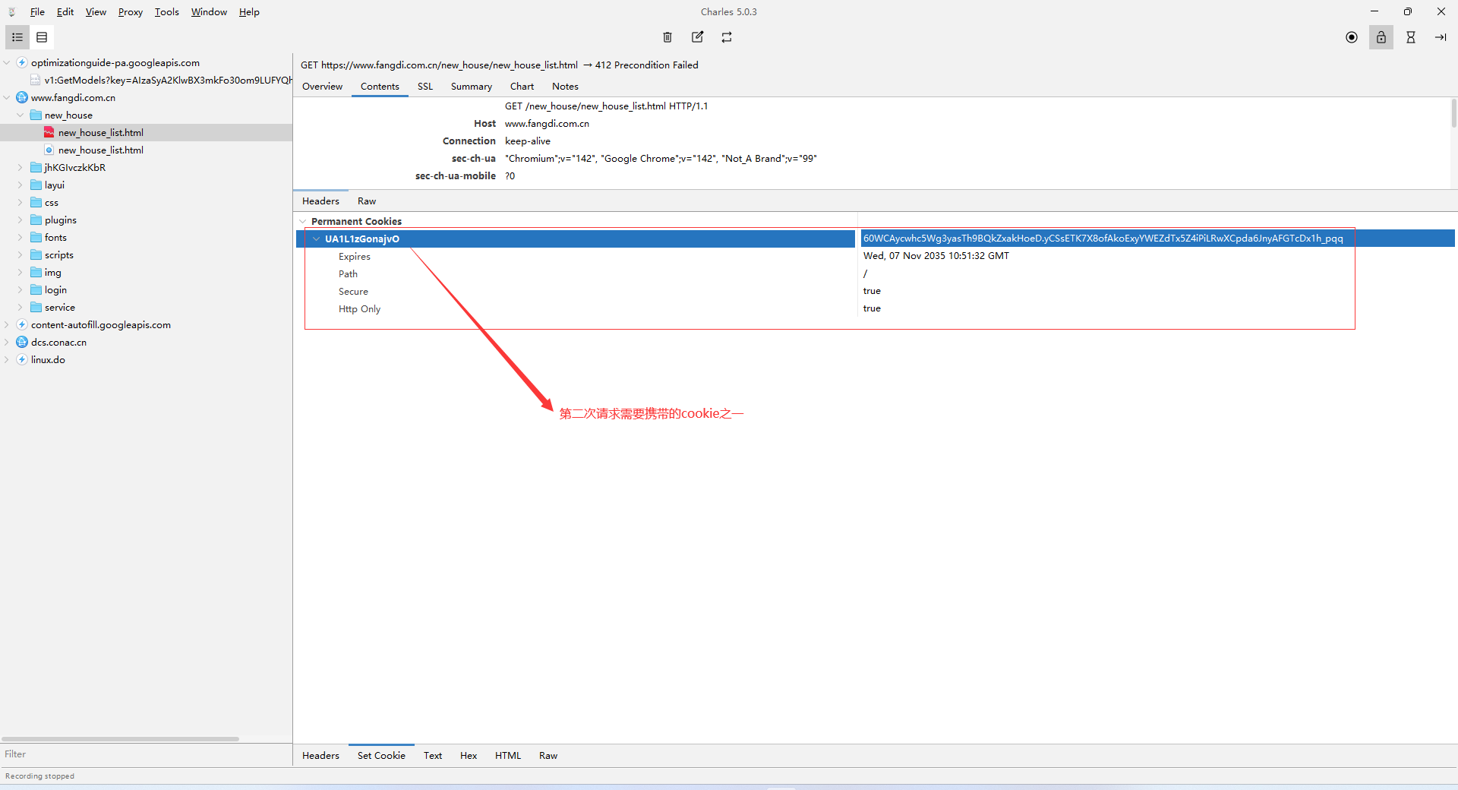Viewport: 1458px width, 790px height.
Task: Collapse the Permanent Cookies section
Action: pos(303,222)
